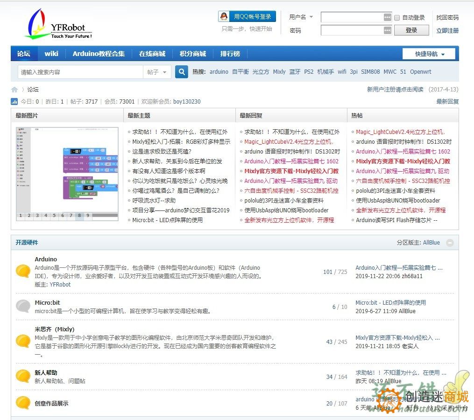Open the Arduino教程合集 tab
The height and width of the screenshot is (420, 474).
click(x=99, y=54)
